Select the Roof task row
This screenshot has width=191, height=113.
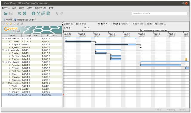(x=32, y=74)
